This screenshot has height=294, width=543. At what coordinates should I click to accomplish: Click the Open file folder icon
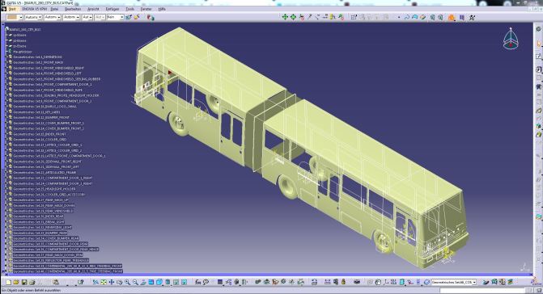[x=16, y=282]
